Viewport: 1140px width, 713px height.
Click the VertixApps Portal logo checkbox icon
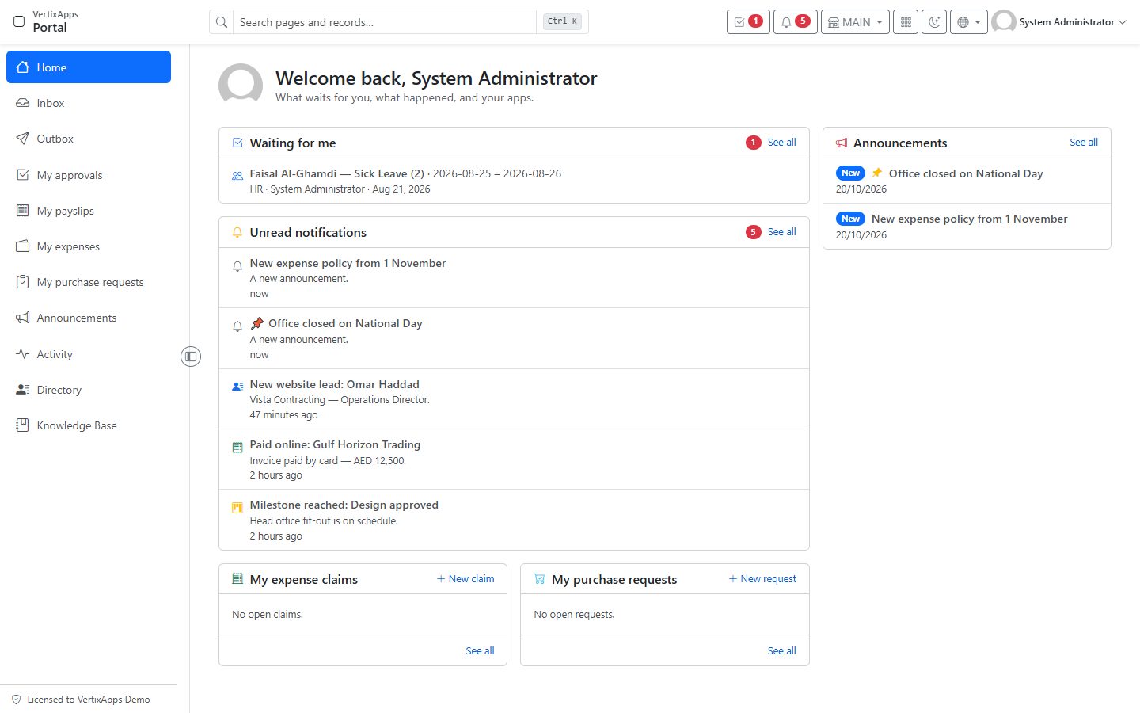coord(19,21)
